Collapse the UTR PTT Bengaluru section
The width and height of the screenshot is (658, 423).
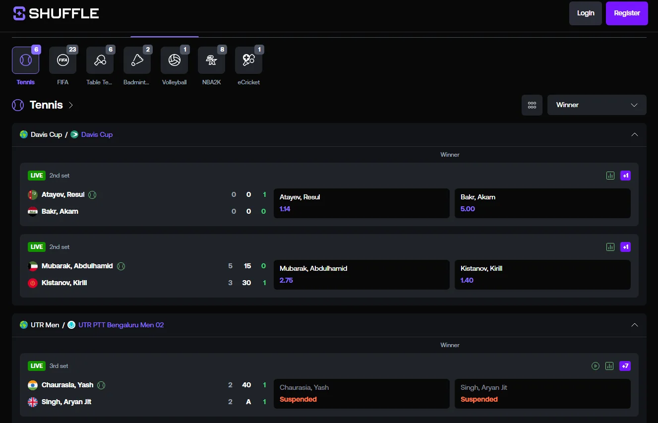click(635, 325)
